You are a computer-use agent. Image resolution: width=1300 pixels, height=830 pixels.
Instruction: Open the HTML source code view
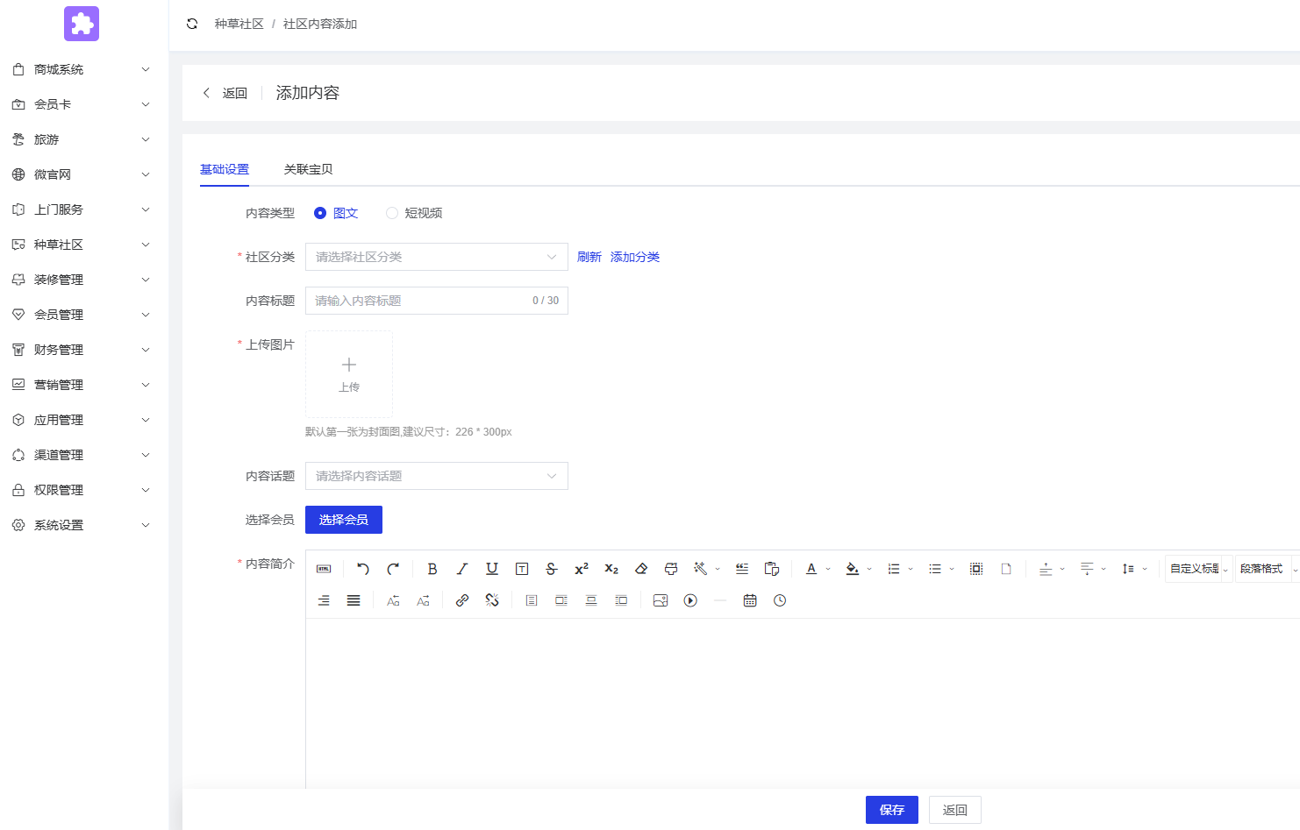coord(323,569)
